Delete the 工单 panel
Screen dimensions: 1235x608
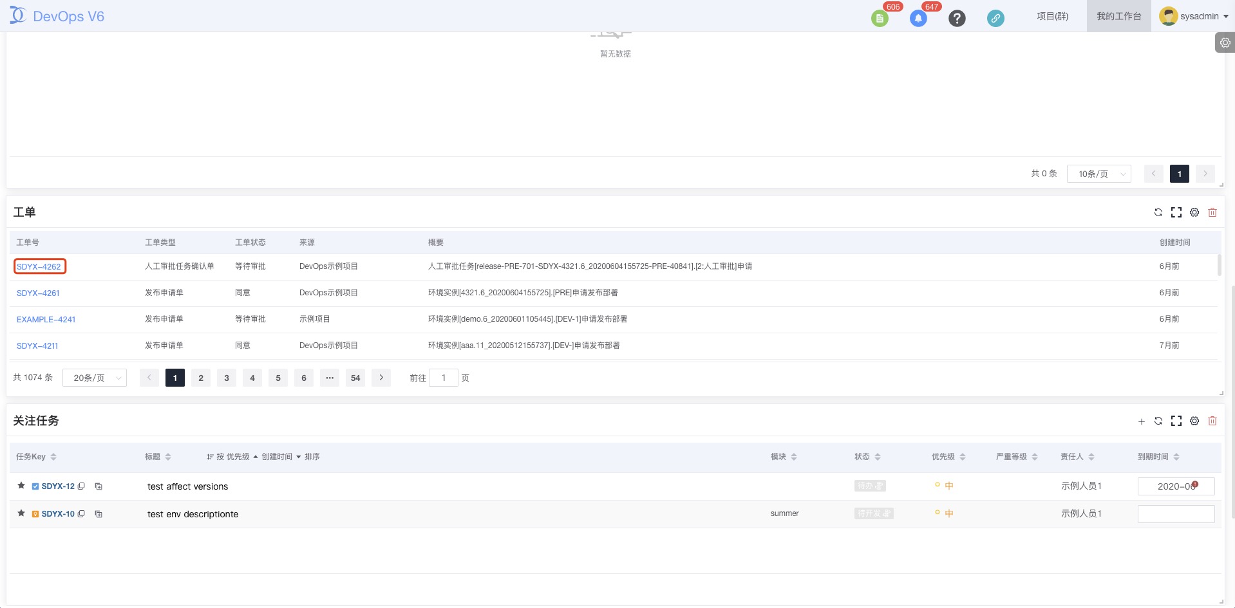pyautogui.click(x=1212, y=212)
